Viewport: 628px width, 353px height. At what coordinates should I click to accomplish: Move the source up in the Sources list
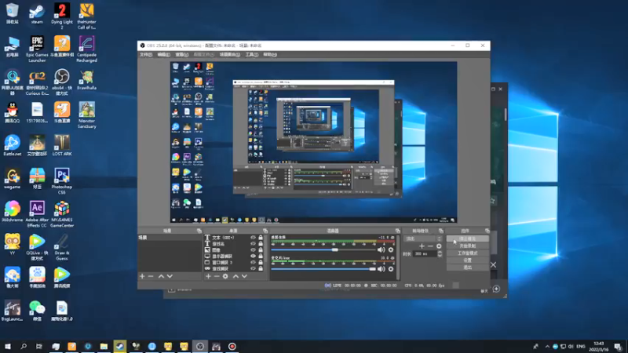(x=235, y=276)
